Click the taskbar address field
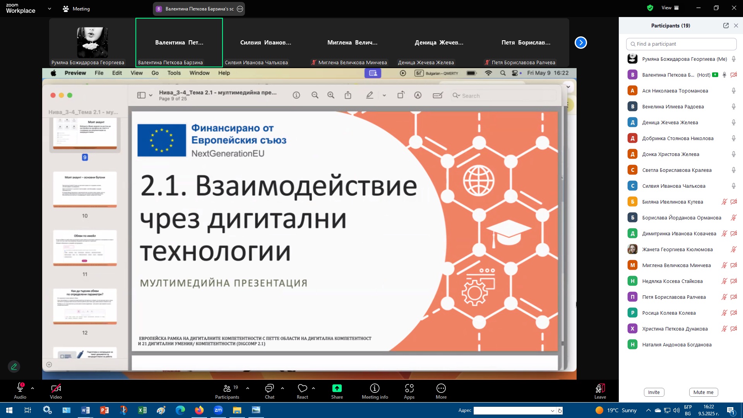The width and height of the screenshot is (743, 418). pyautogui.click(x=511, y=411)
